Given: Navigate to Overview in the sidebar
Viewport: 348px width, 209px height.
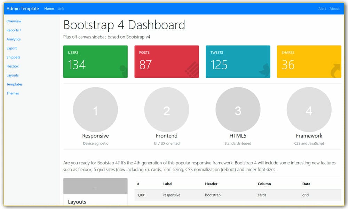Looking at the screenshot, I should (x=14, y=21).
